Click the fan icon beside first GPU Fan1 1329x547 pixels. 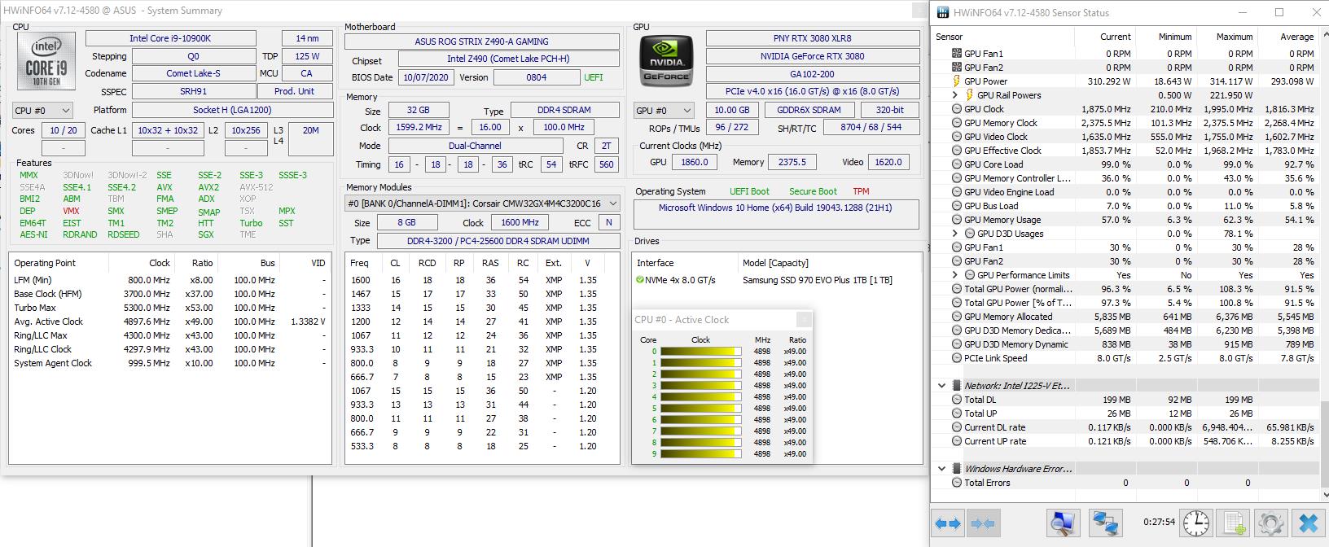(x=957, y=54)
